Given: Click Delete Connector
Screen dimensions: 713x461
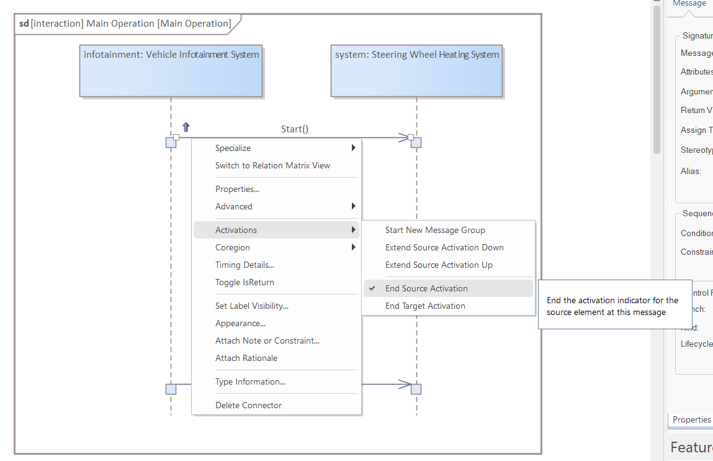Looking at the screenshot, I should pos(248,405).
